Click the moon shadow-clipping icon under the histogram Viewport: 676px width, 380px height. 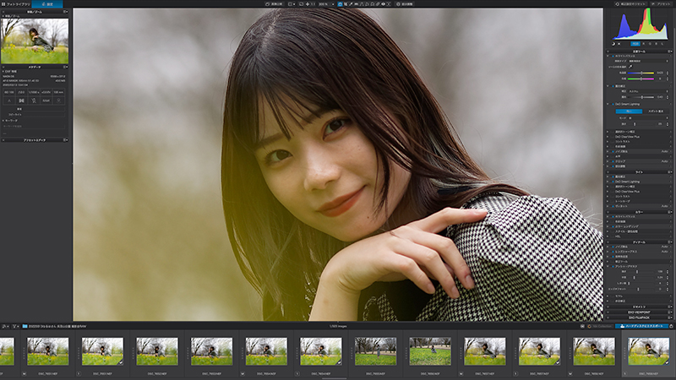point(613,44)
